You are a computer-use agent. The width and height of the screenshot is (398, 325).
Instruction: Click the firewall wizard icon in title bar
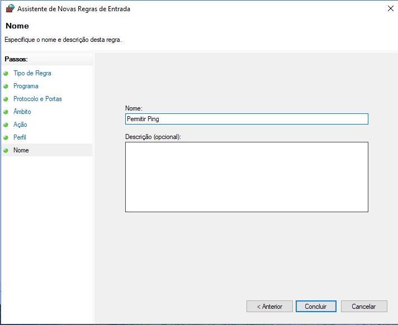10,8
